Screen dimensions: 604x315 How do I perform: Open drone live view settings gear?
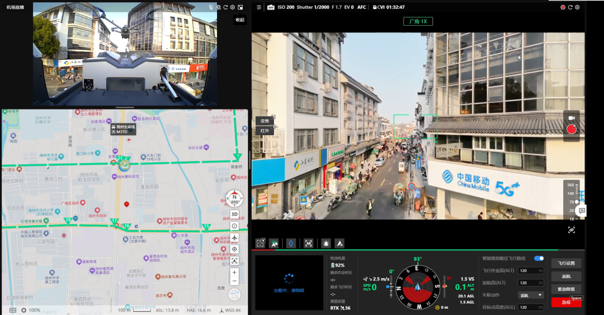tap(577, 7)
